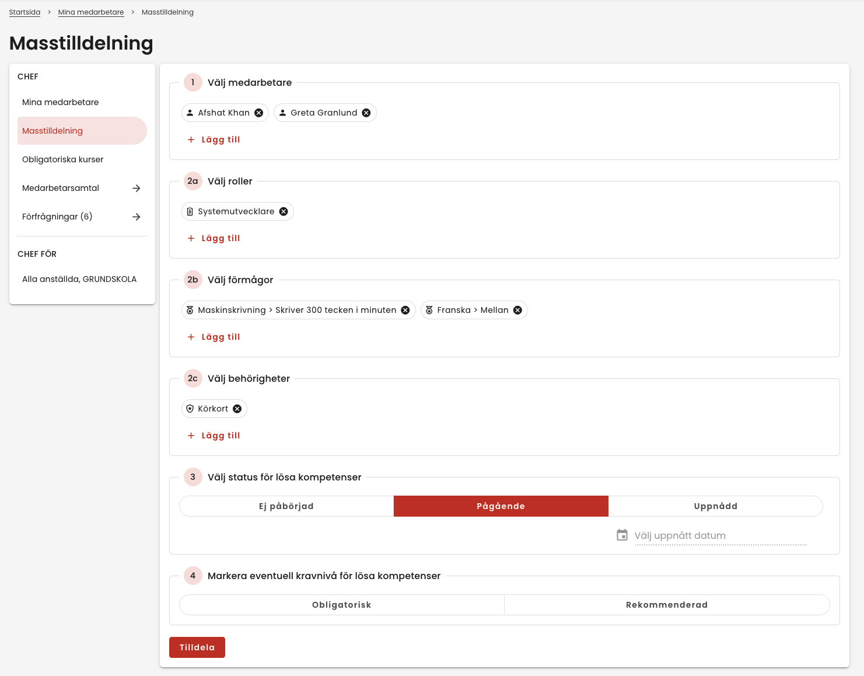This screenshot has width=864, height=676.
Task: Open Lägg till under Välj förmågor
Action: pos(214,337)
